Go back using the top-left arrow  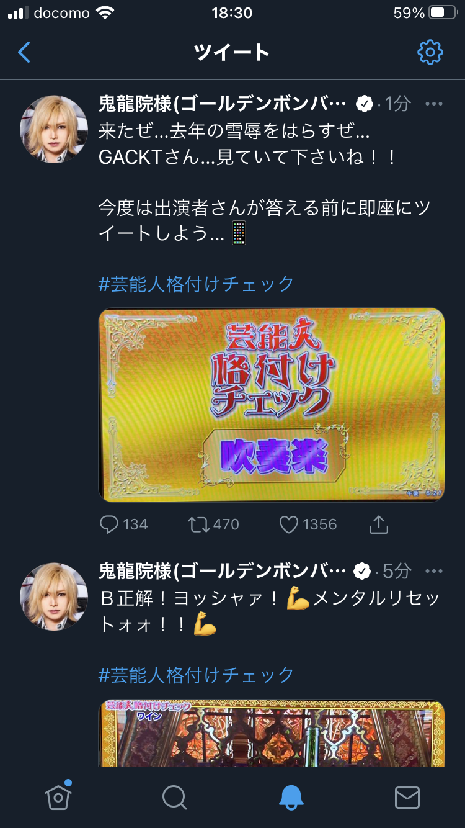click(24, 52)
